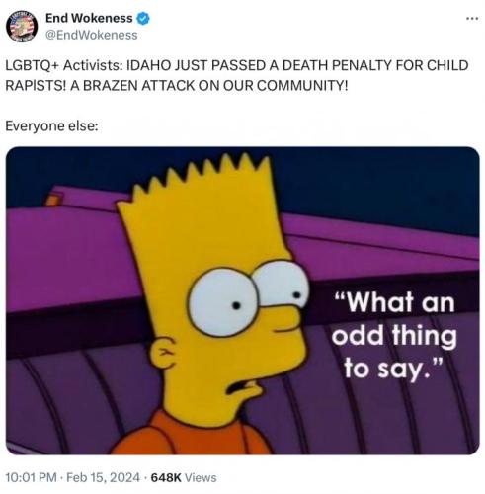Click Bart's left eye in the meme
Image resolution: width=485 pixels, height=494 pixels.
click(222, 302)
